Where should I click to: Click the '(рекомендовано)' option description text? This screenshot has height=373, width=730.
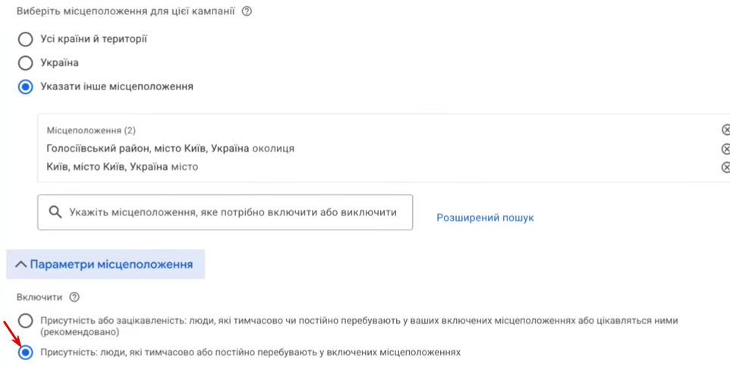[x=81, y=332]
